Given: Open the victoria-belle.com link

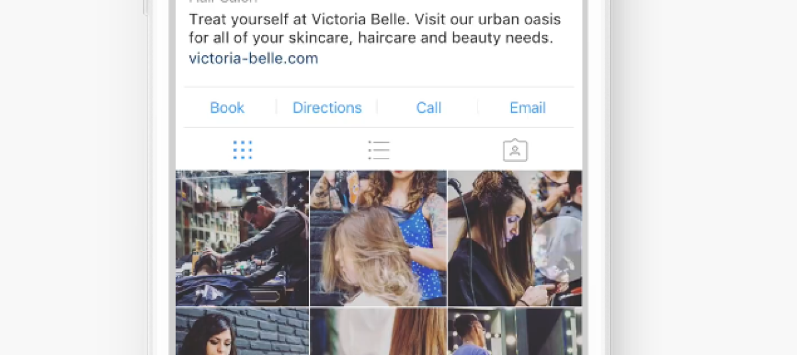Looking at the screenshot, I should [x=254, y=58].
